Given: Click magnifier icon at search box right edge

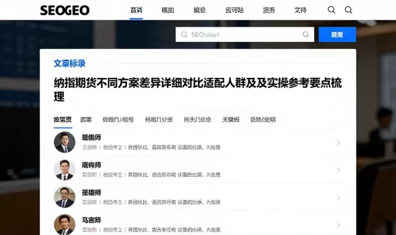Looking at the screenshot, I should pos(306,35).
